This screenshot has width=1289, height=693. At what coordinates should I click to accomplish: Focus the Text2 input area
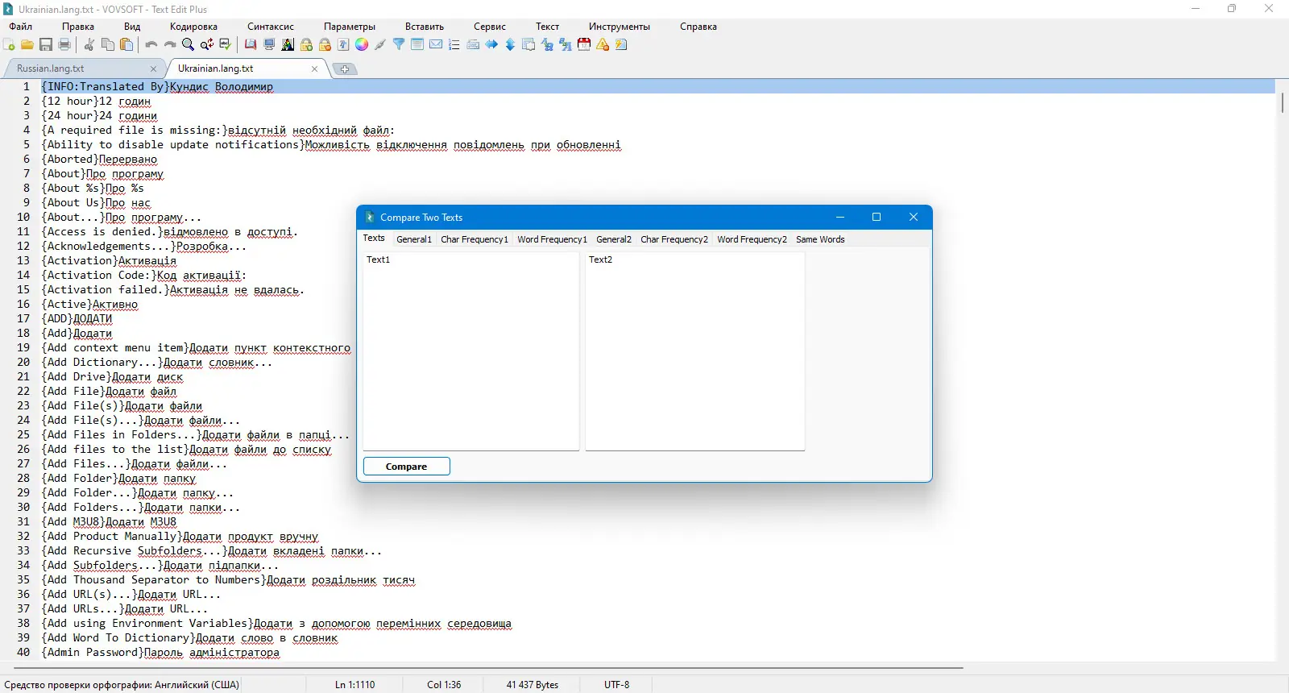pyautogui.click(x=695, y=351)
